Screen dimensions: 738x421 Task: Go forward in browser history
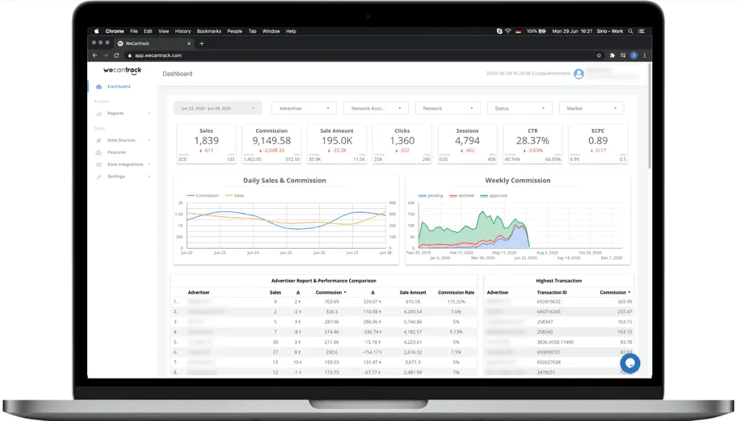(106, 55)
